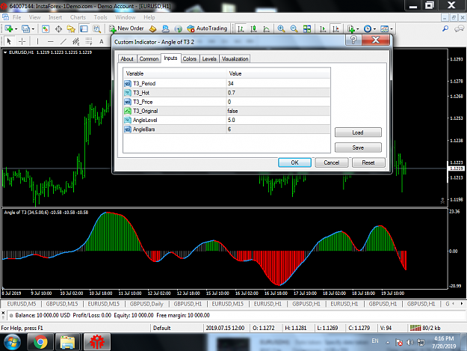
Task: Click the New Order button
Action: [126, 28]
